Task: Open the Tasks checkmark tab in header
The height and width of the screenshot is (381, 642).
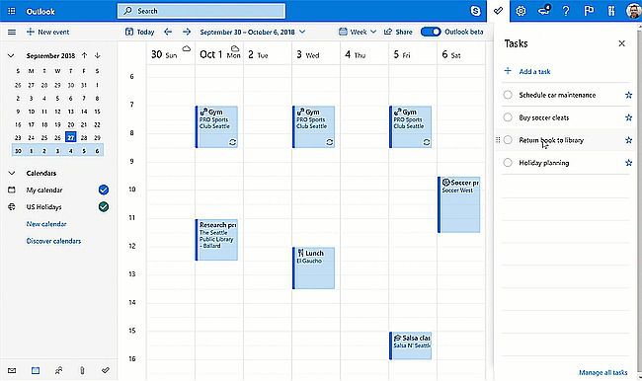Action: [498, 11]
